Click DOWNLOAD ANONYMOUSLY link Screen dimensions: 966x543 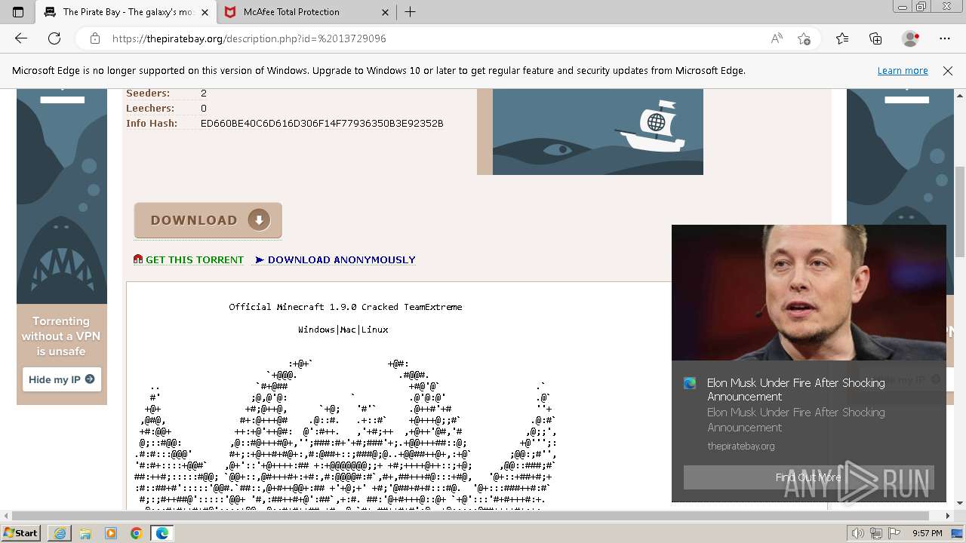(335, 259)
